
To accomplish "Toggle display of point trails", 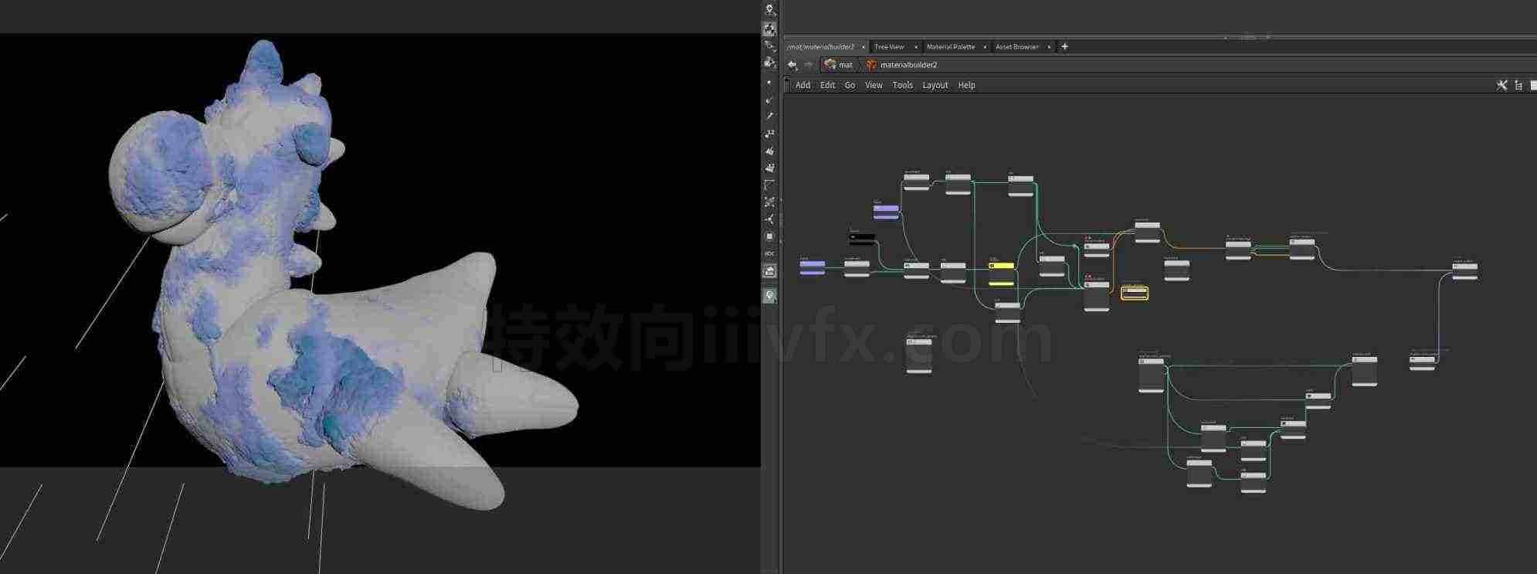I will pyautogui.click(x=769, y=116).
